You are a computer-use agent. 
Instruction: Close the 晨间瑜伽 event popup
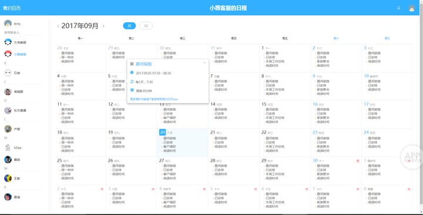tap(204, 63)
